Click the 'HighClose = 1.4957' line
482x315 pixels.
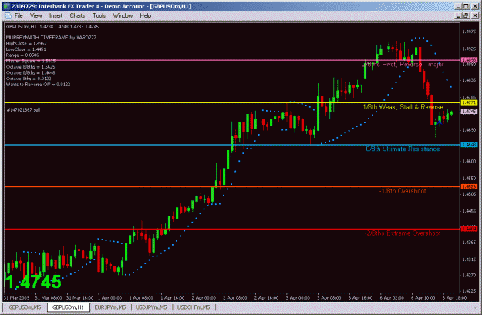[x=26, y=43]
